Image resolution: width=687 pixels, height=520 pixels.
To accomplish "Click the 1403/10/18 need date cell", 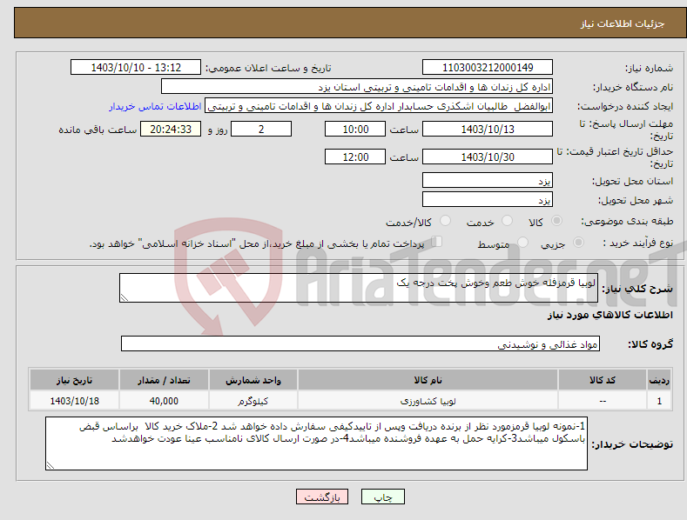I will point(75,401).
